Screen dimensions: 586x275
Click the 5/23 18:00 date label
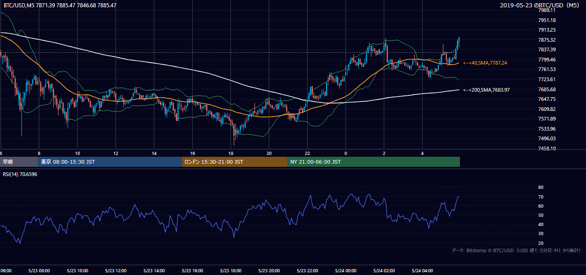pos(231,271)
